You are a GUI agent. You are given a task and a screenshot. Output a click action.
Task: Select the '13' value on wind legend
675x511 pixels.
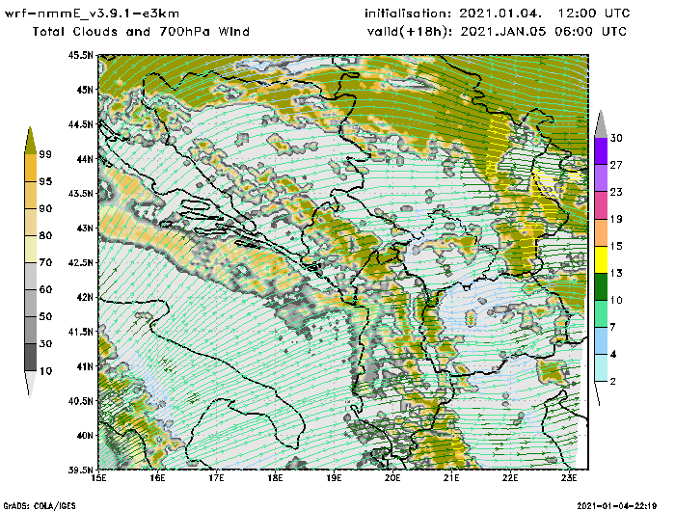[616, 274]
